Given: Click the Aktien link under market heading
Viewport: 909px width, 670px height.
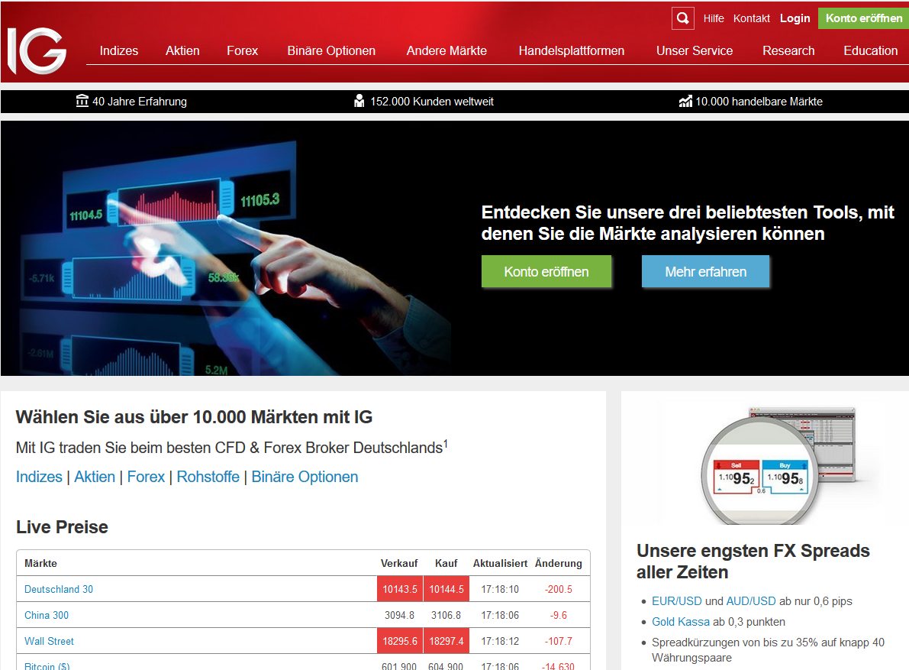Looking at the screenshot, I should tap(95, 477).
